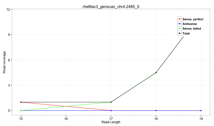This screenshot has width=214, height=126.
Task: Click the blue point at length 18, coverage 0
Action: (x=156, y=111)
